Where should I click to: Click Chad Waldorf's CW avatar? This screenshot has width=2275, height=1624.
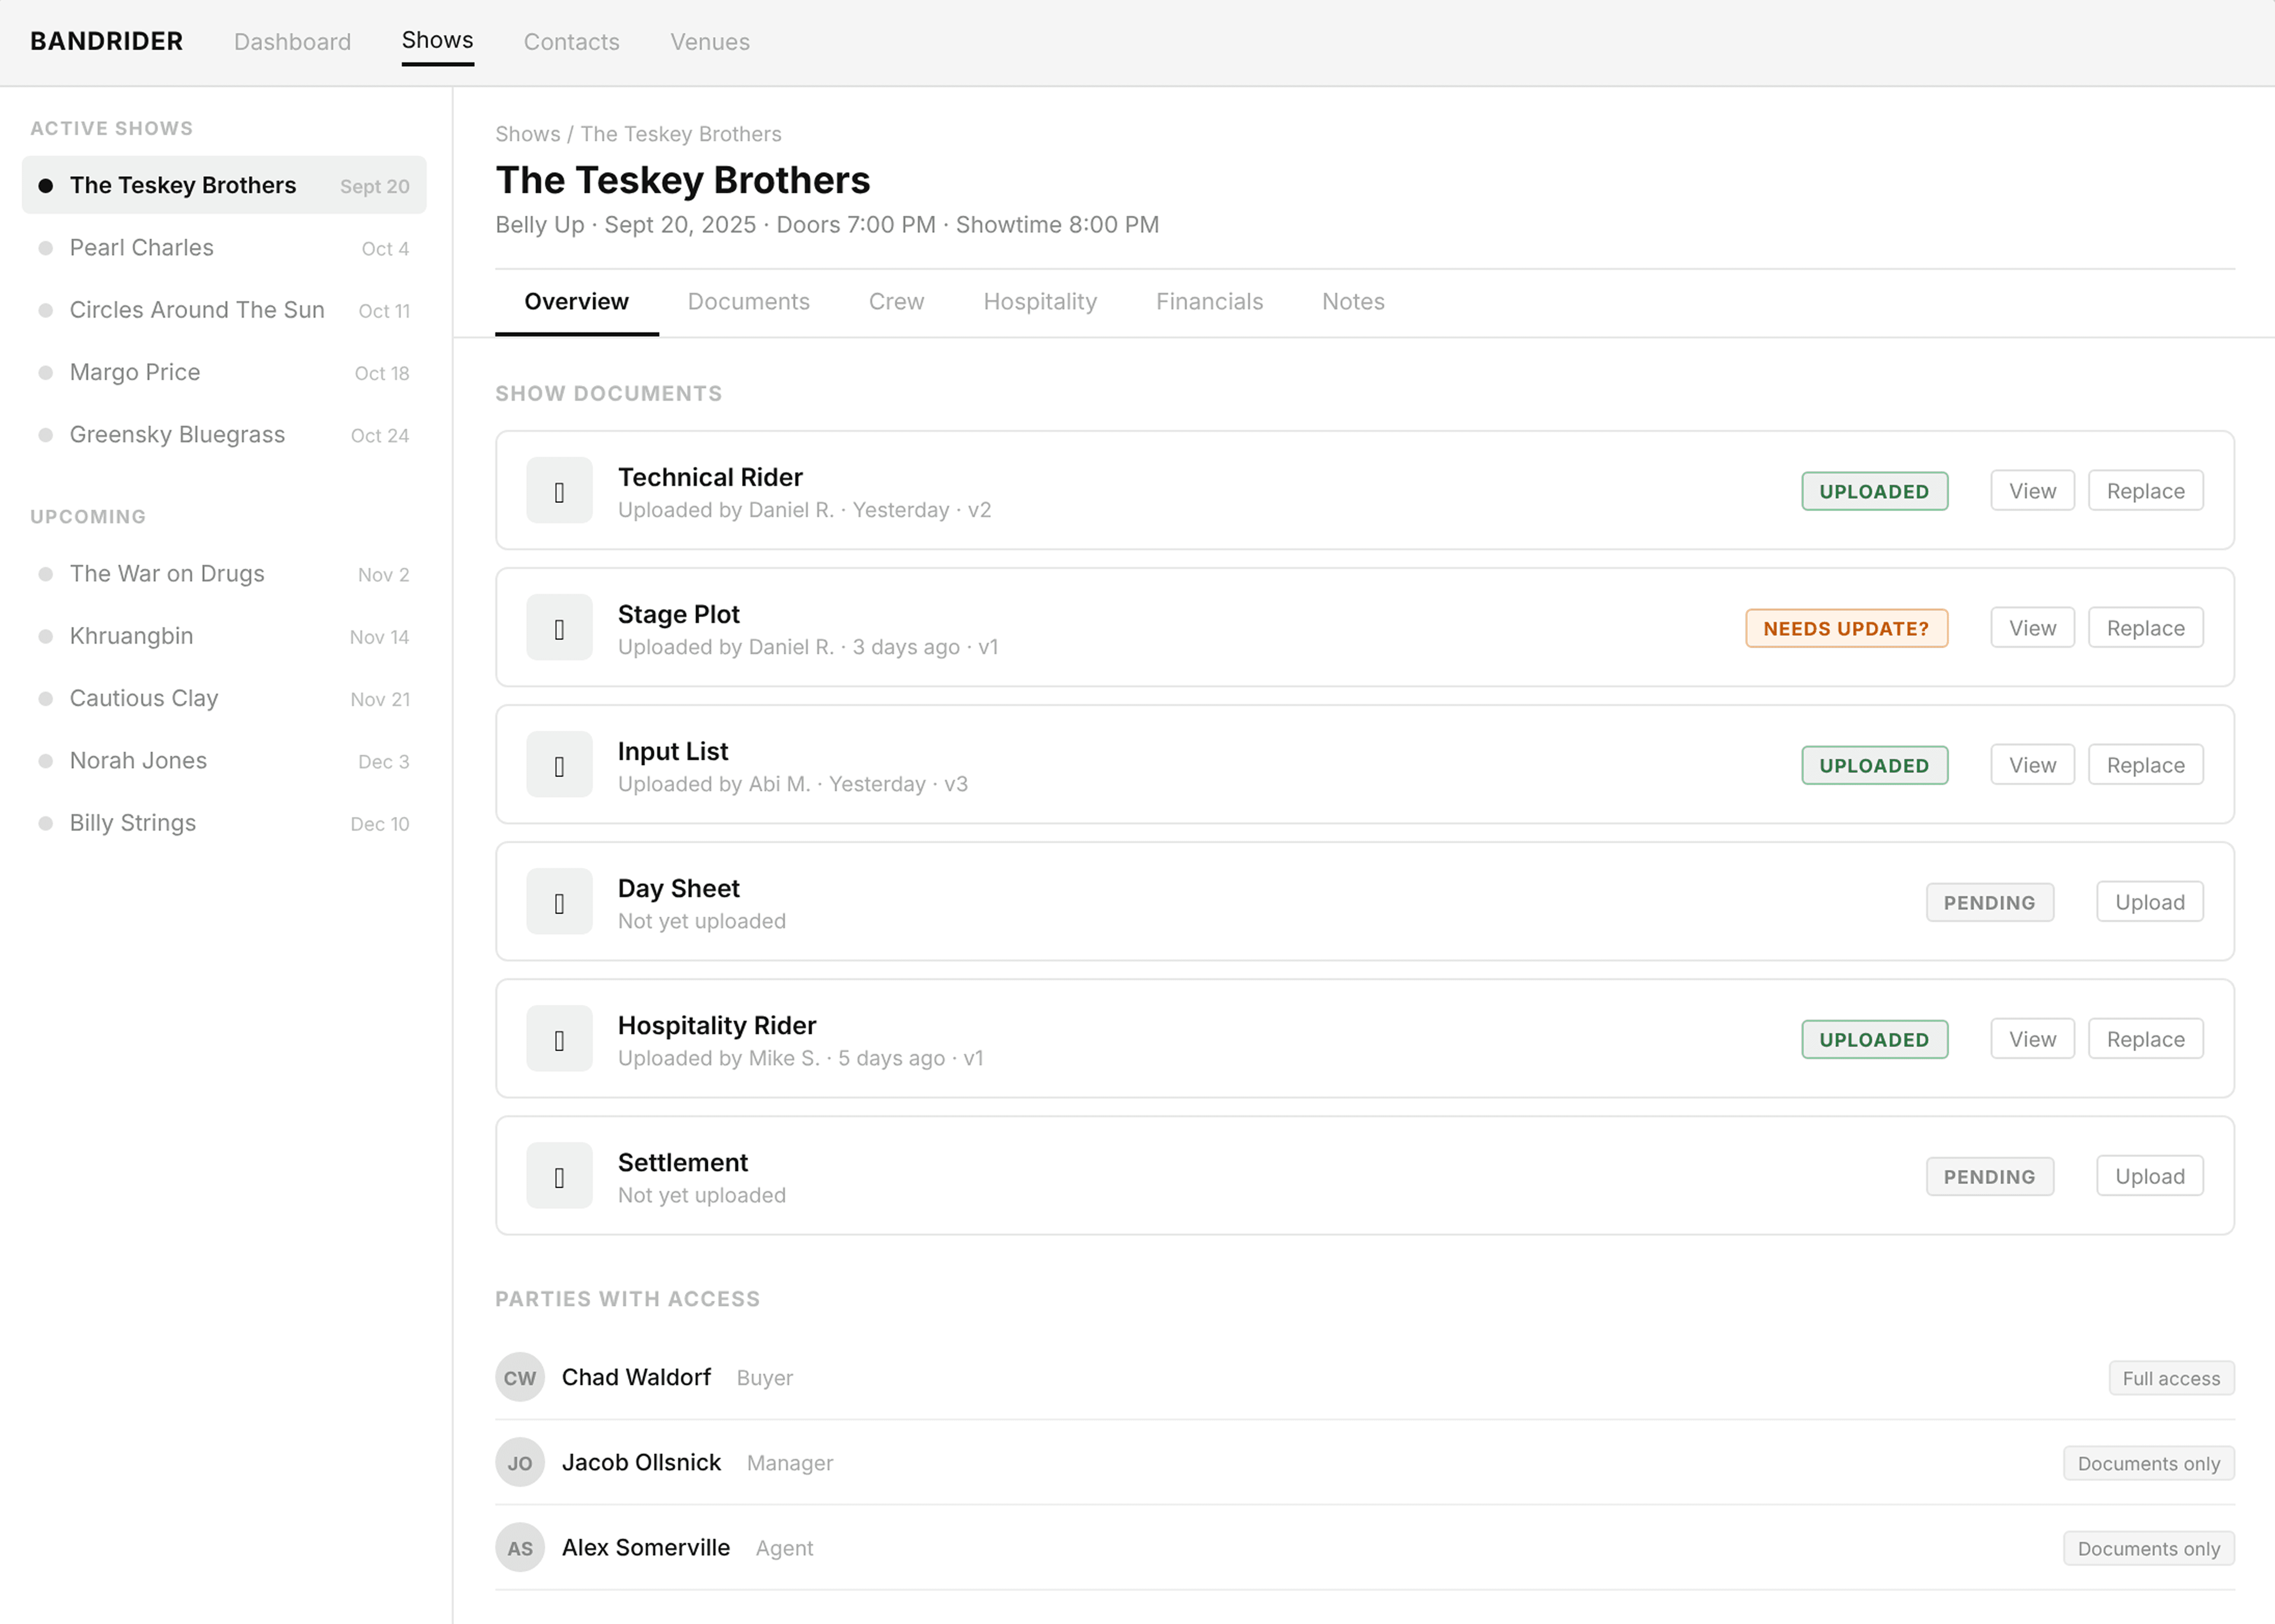pyautogui.click(x=519, y=1378)
